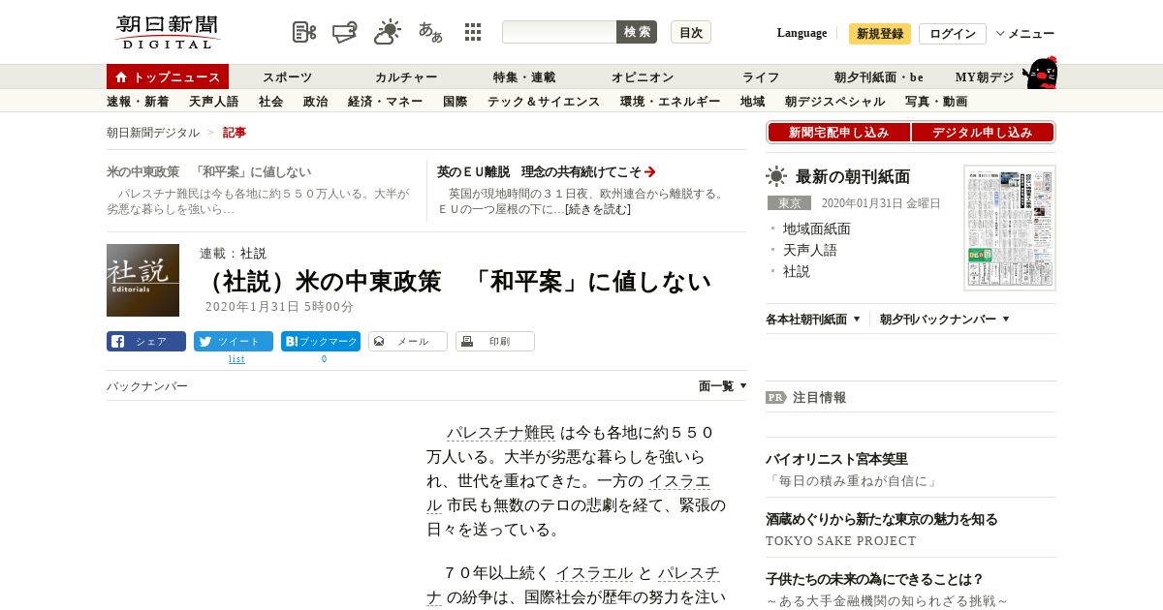
Task: Open 政治 submenu item
Action: pyautogui.click(x=315, y=101)
